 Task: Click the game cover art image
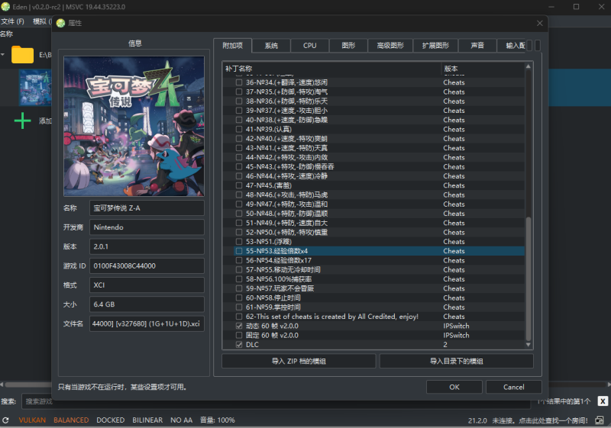point(134,126)
